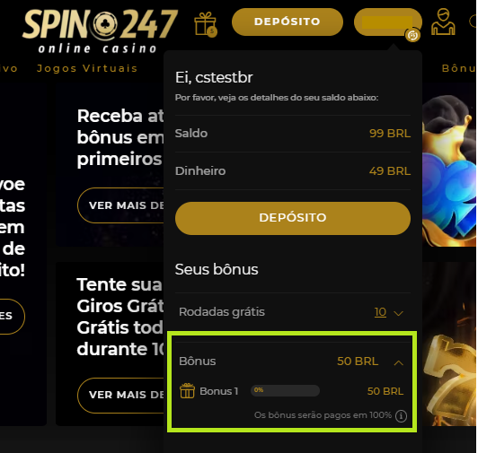The height and width of the screenshot is (453, 478).
Task: Click the DEPÓSITO button in the header
Action: point(288,22)
